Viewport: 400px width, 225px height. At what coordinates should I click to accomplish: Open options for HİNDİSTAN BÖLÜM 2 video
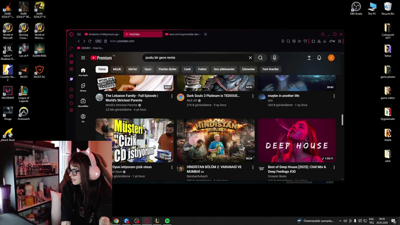(253, 167)
